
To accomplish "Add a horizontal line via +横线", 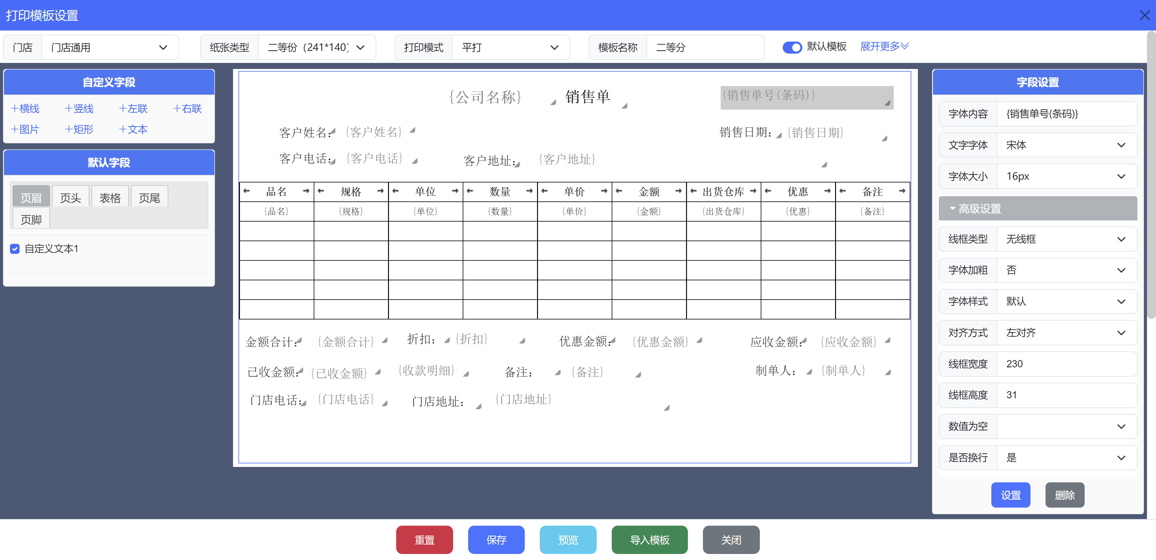I will [25, 109].
